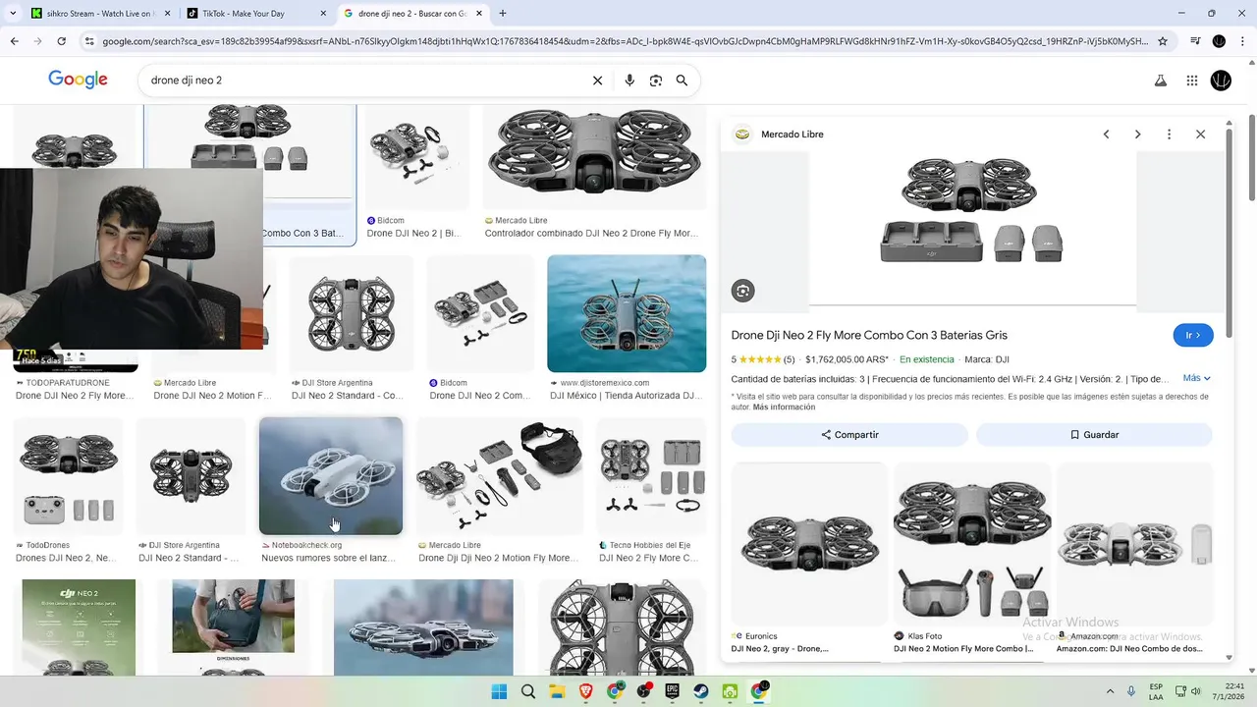Open Klas Foto Motion Fly More thumbnail

[971, 544]
